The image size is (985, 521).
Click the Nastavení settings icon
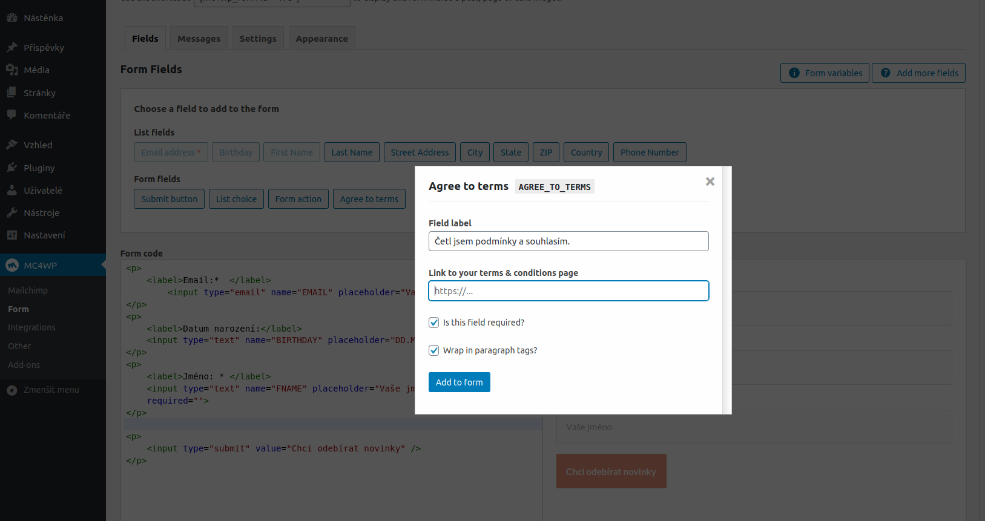[x=12, y=235]
